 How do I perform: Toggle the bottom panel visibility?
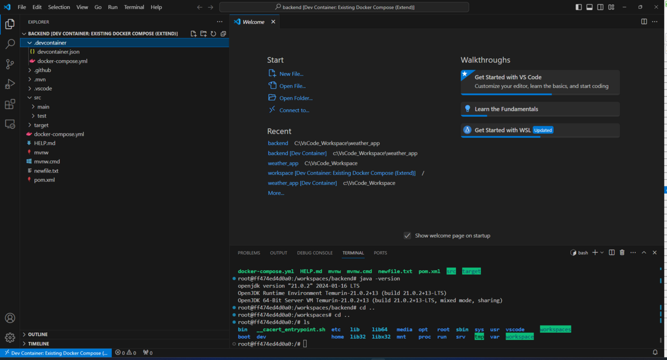[x=590, y=7]
